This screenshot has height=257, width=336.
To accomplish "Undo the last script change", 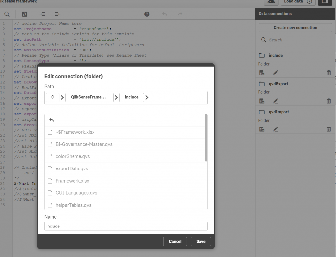I will (x=164, y=14).
